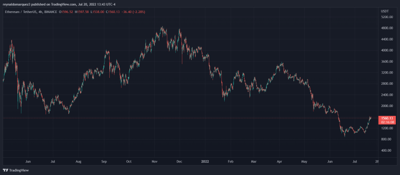Select the 28 date marker on time axis
The height and width of the screenshot is (175, 400).
pos(377,161)
